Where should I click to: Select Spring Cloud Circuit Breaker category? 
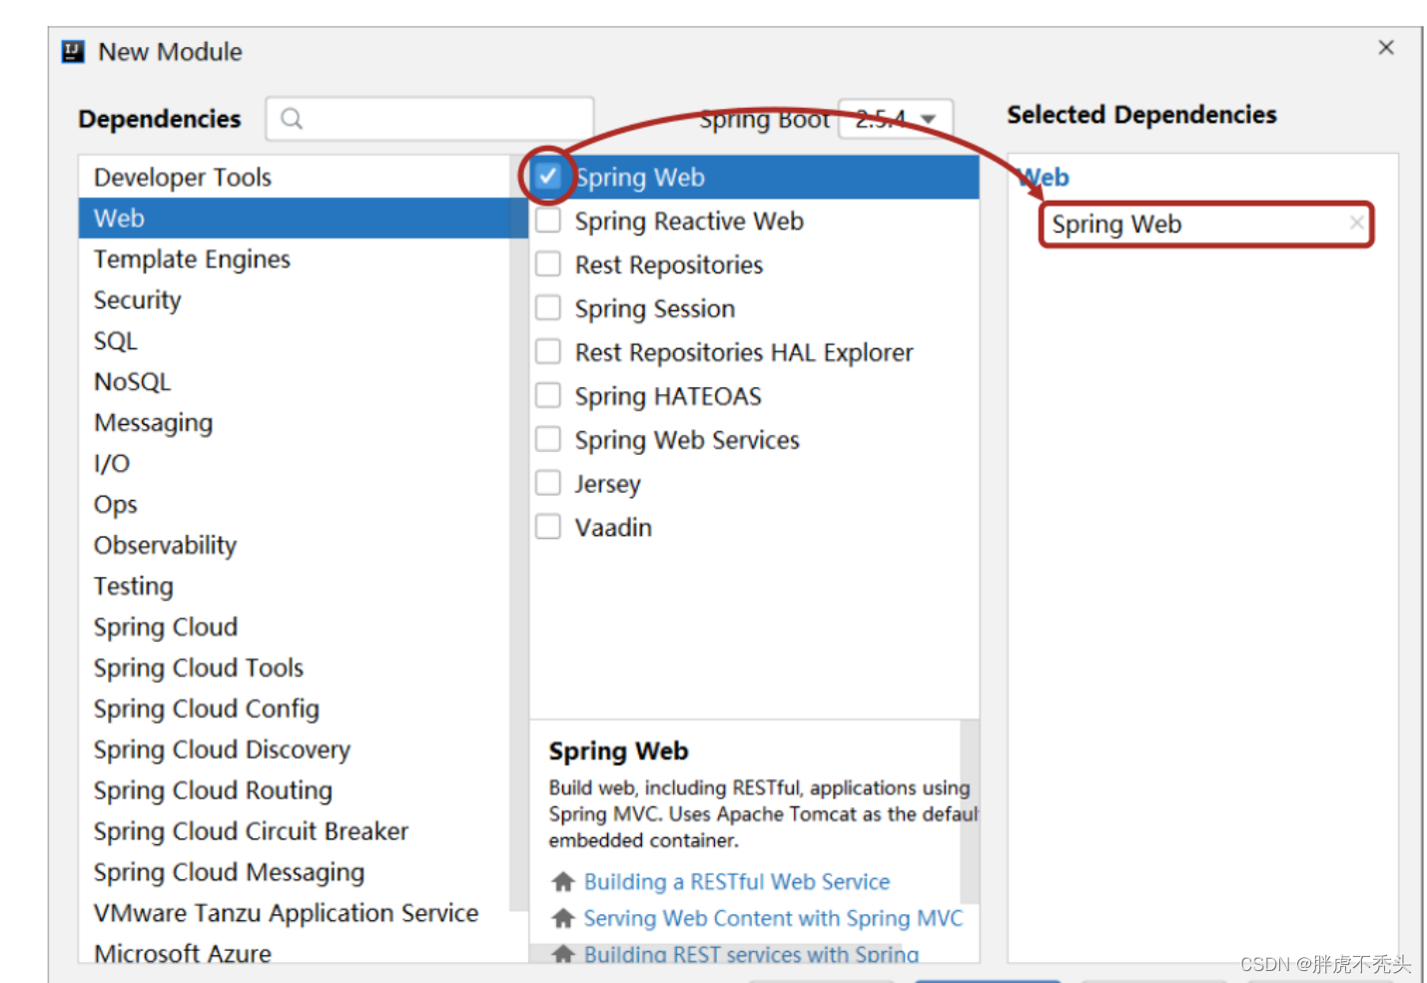point(251,832)
